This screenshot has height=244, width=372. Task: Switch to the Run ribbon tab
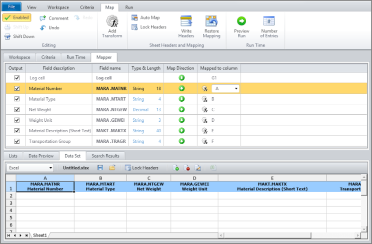coord(129,7)
